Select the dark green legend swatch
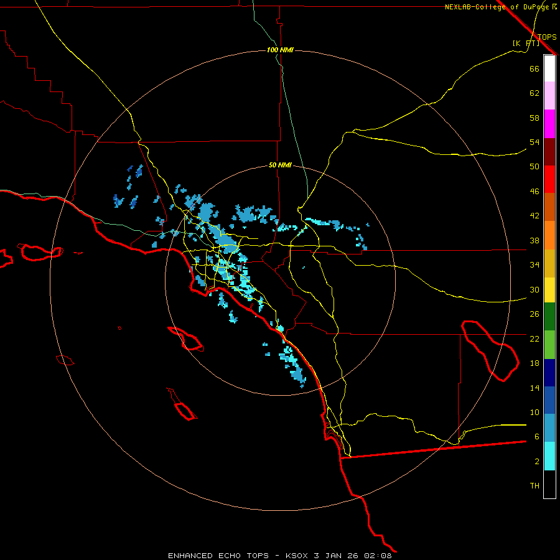Image resolution: width=560 pixels, height=560 pixels. pyautogui.click(x=549, y=317)
